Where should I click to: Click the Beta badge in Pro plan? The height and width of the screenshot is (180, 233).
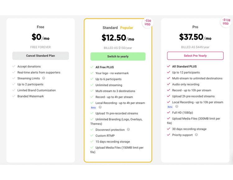tap(170, 107)
